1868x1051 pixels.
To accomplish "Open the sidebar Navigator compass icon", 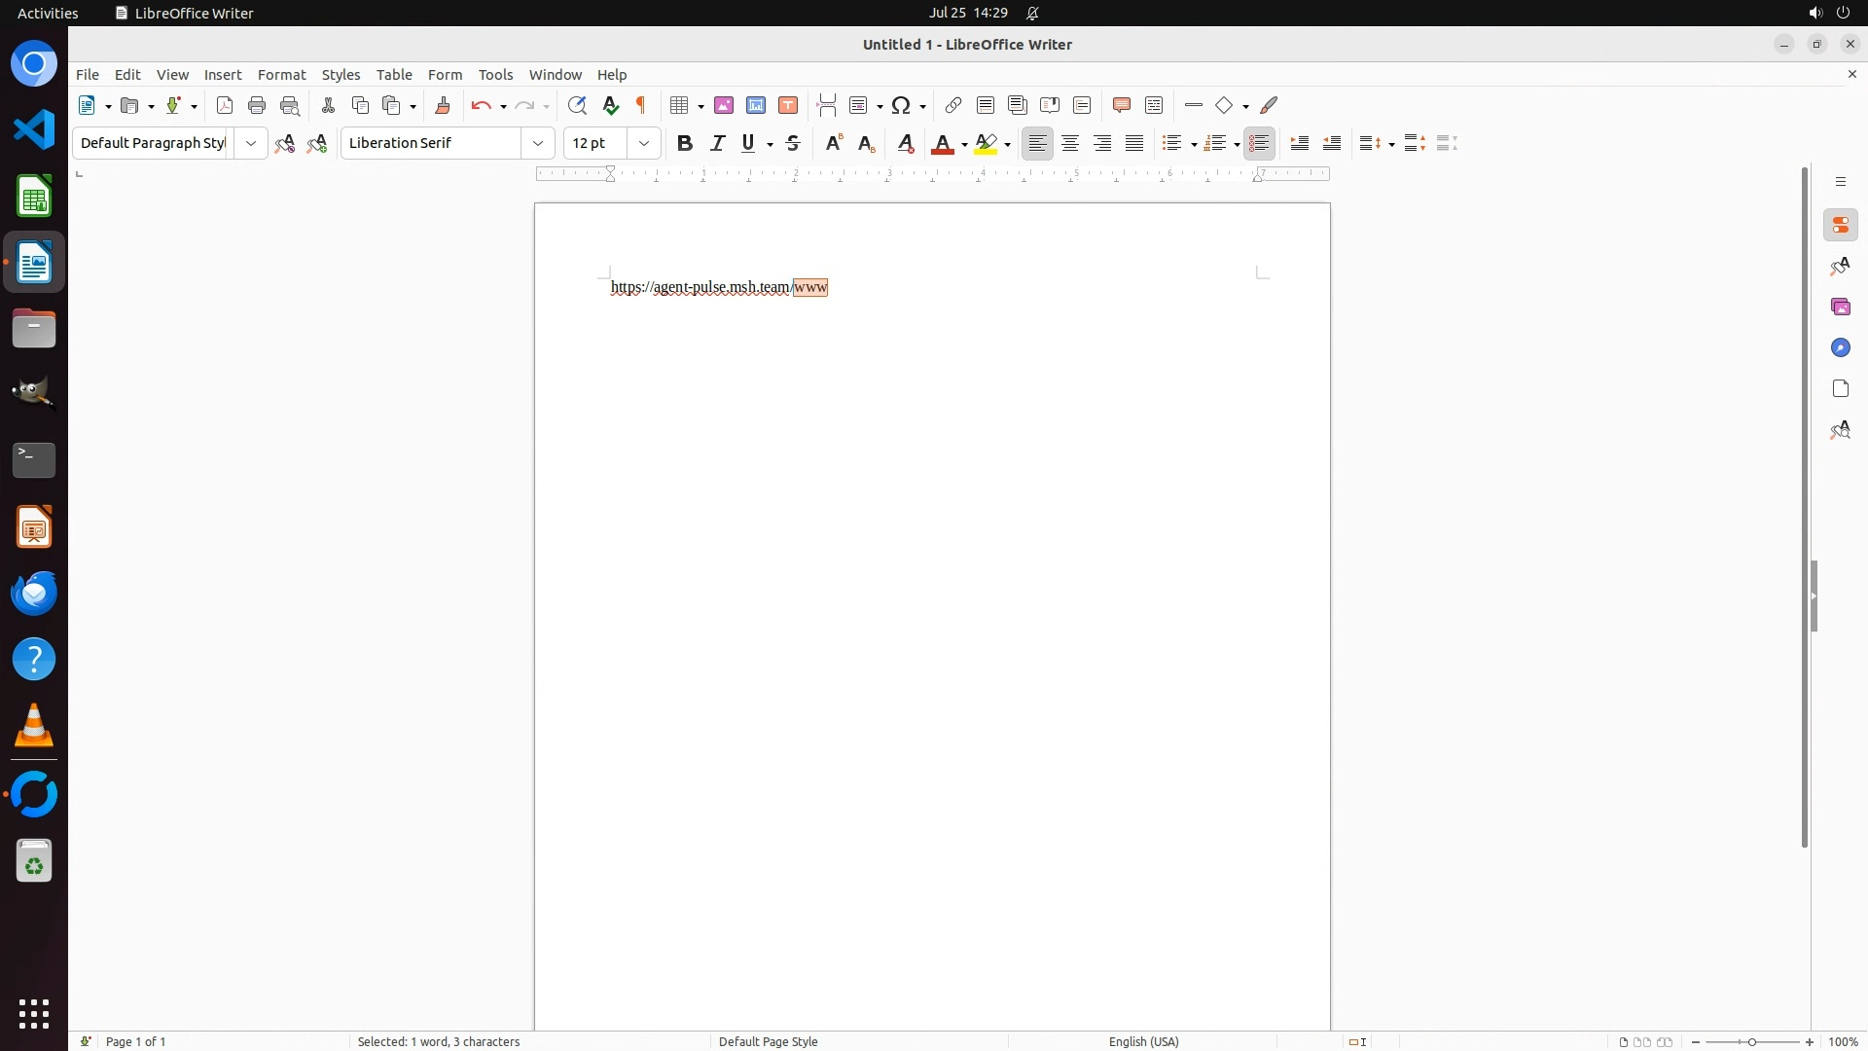I will (x=1840, y=348).
